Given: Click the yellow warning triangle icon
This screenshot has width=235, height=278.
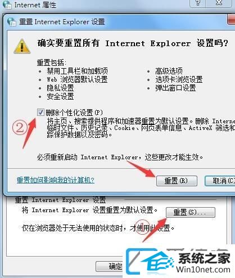Looking at the screenshot, I should click(x=22, y=46).
